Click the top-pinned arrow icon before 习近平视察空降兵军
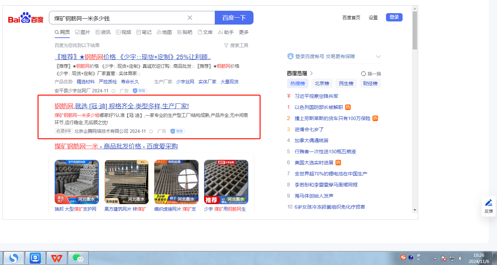This screenshot has width=497, height=265. click(289, 96)
